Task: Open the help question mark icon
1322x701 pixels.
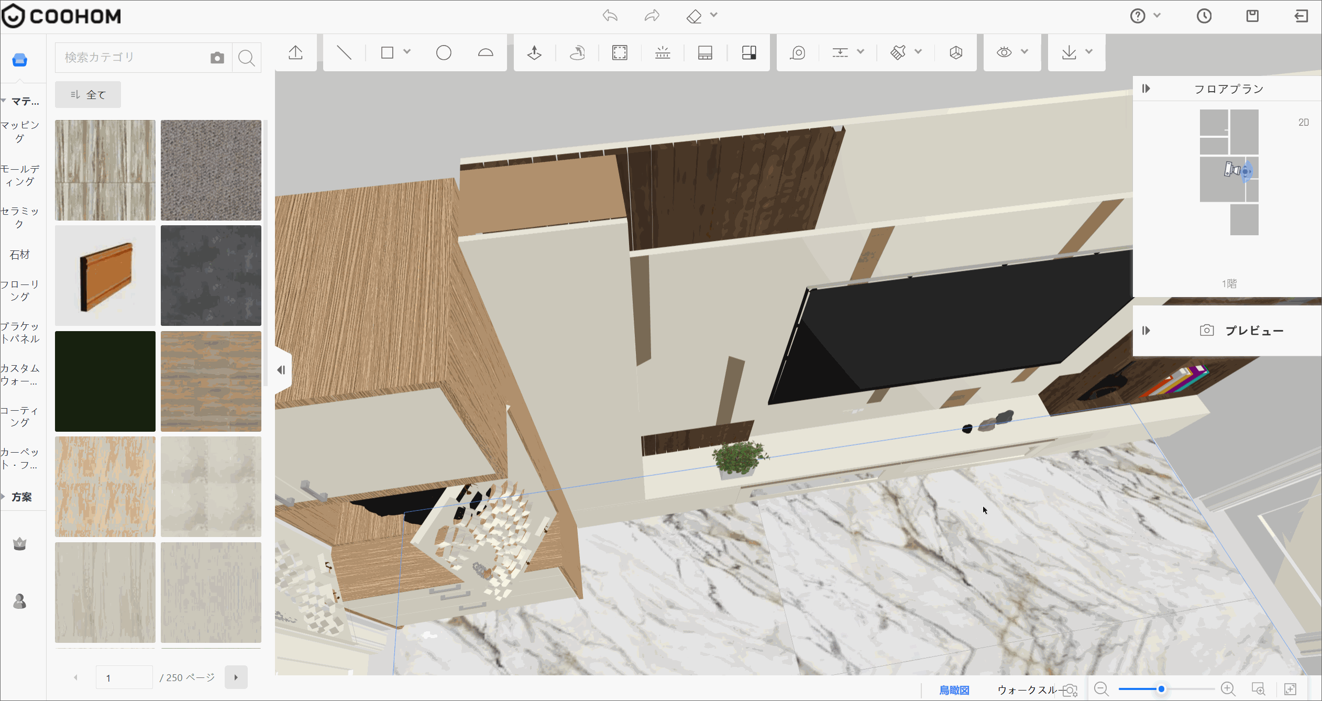Action: tap(1137, 16)
